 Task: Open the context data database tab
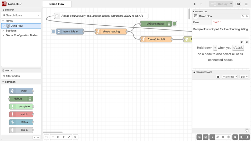[228, 137]
